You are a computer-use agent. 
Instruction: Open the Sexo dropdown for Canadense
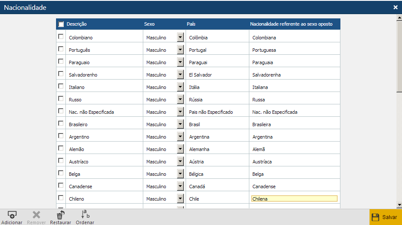point(180,186)
